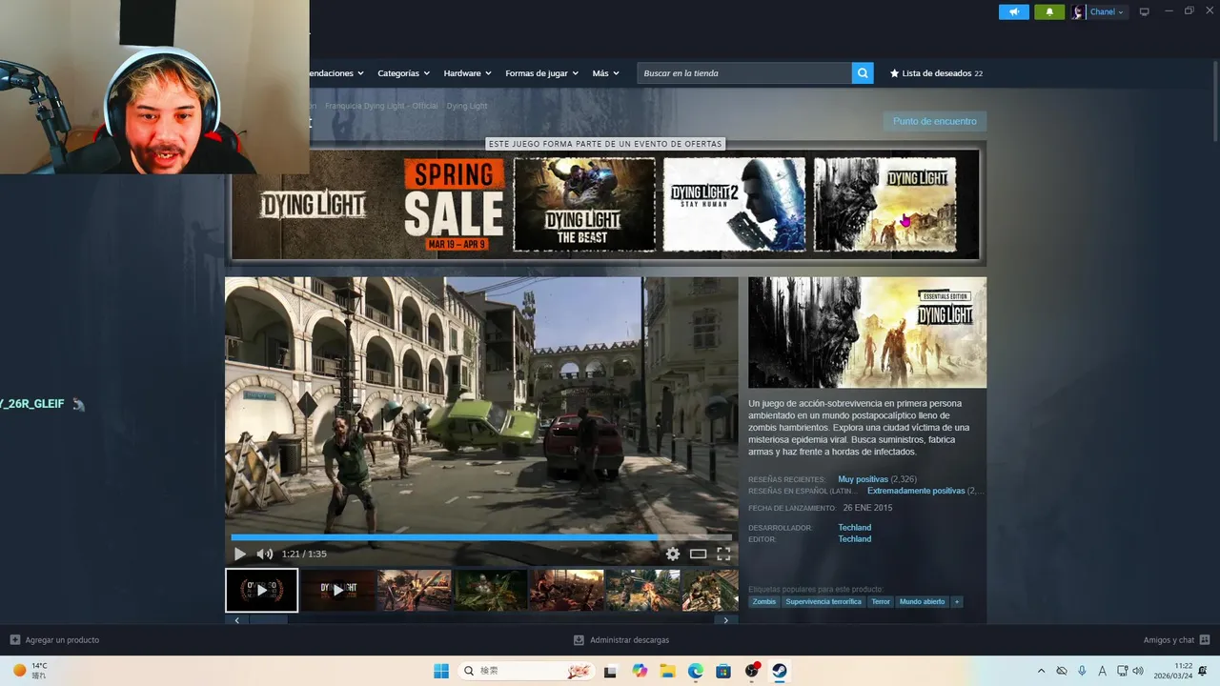Click the microphone tray icon

[1082, 671]
